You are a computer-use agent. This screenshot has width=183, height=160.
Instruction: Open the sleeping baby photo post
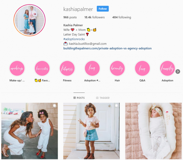click(x=153, y=131)
